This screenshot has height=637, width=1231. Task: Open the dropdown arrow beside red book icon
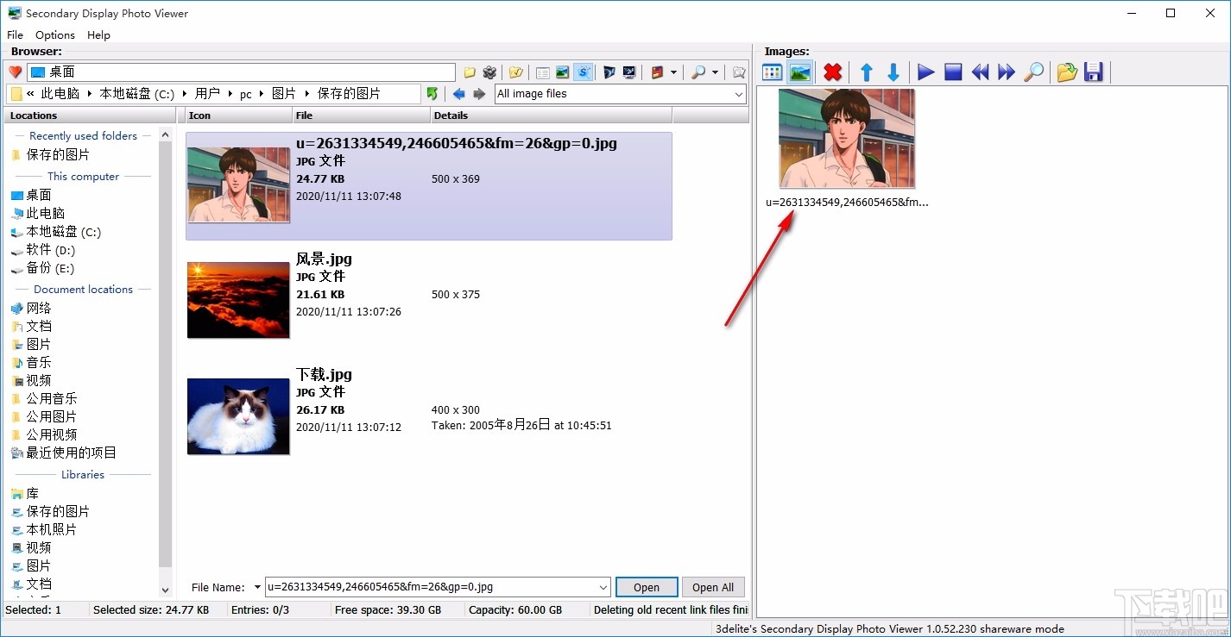tap(673, 72)
